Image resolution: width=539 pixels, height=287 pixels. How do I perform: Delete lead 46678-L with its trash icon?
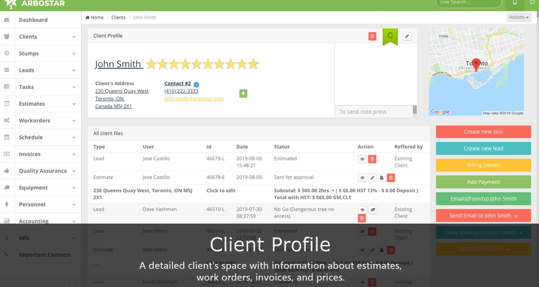372,159
